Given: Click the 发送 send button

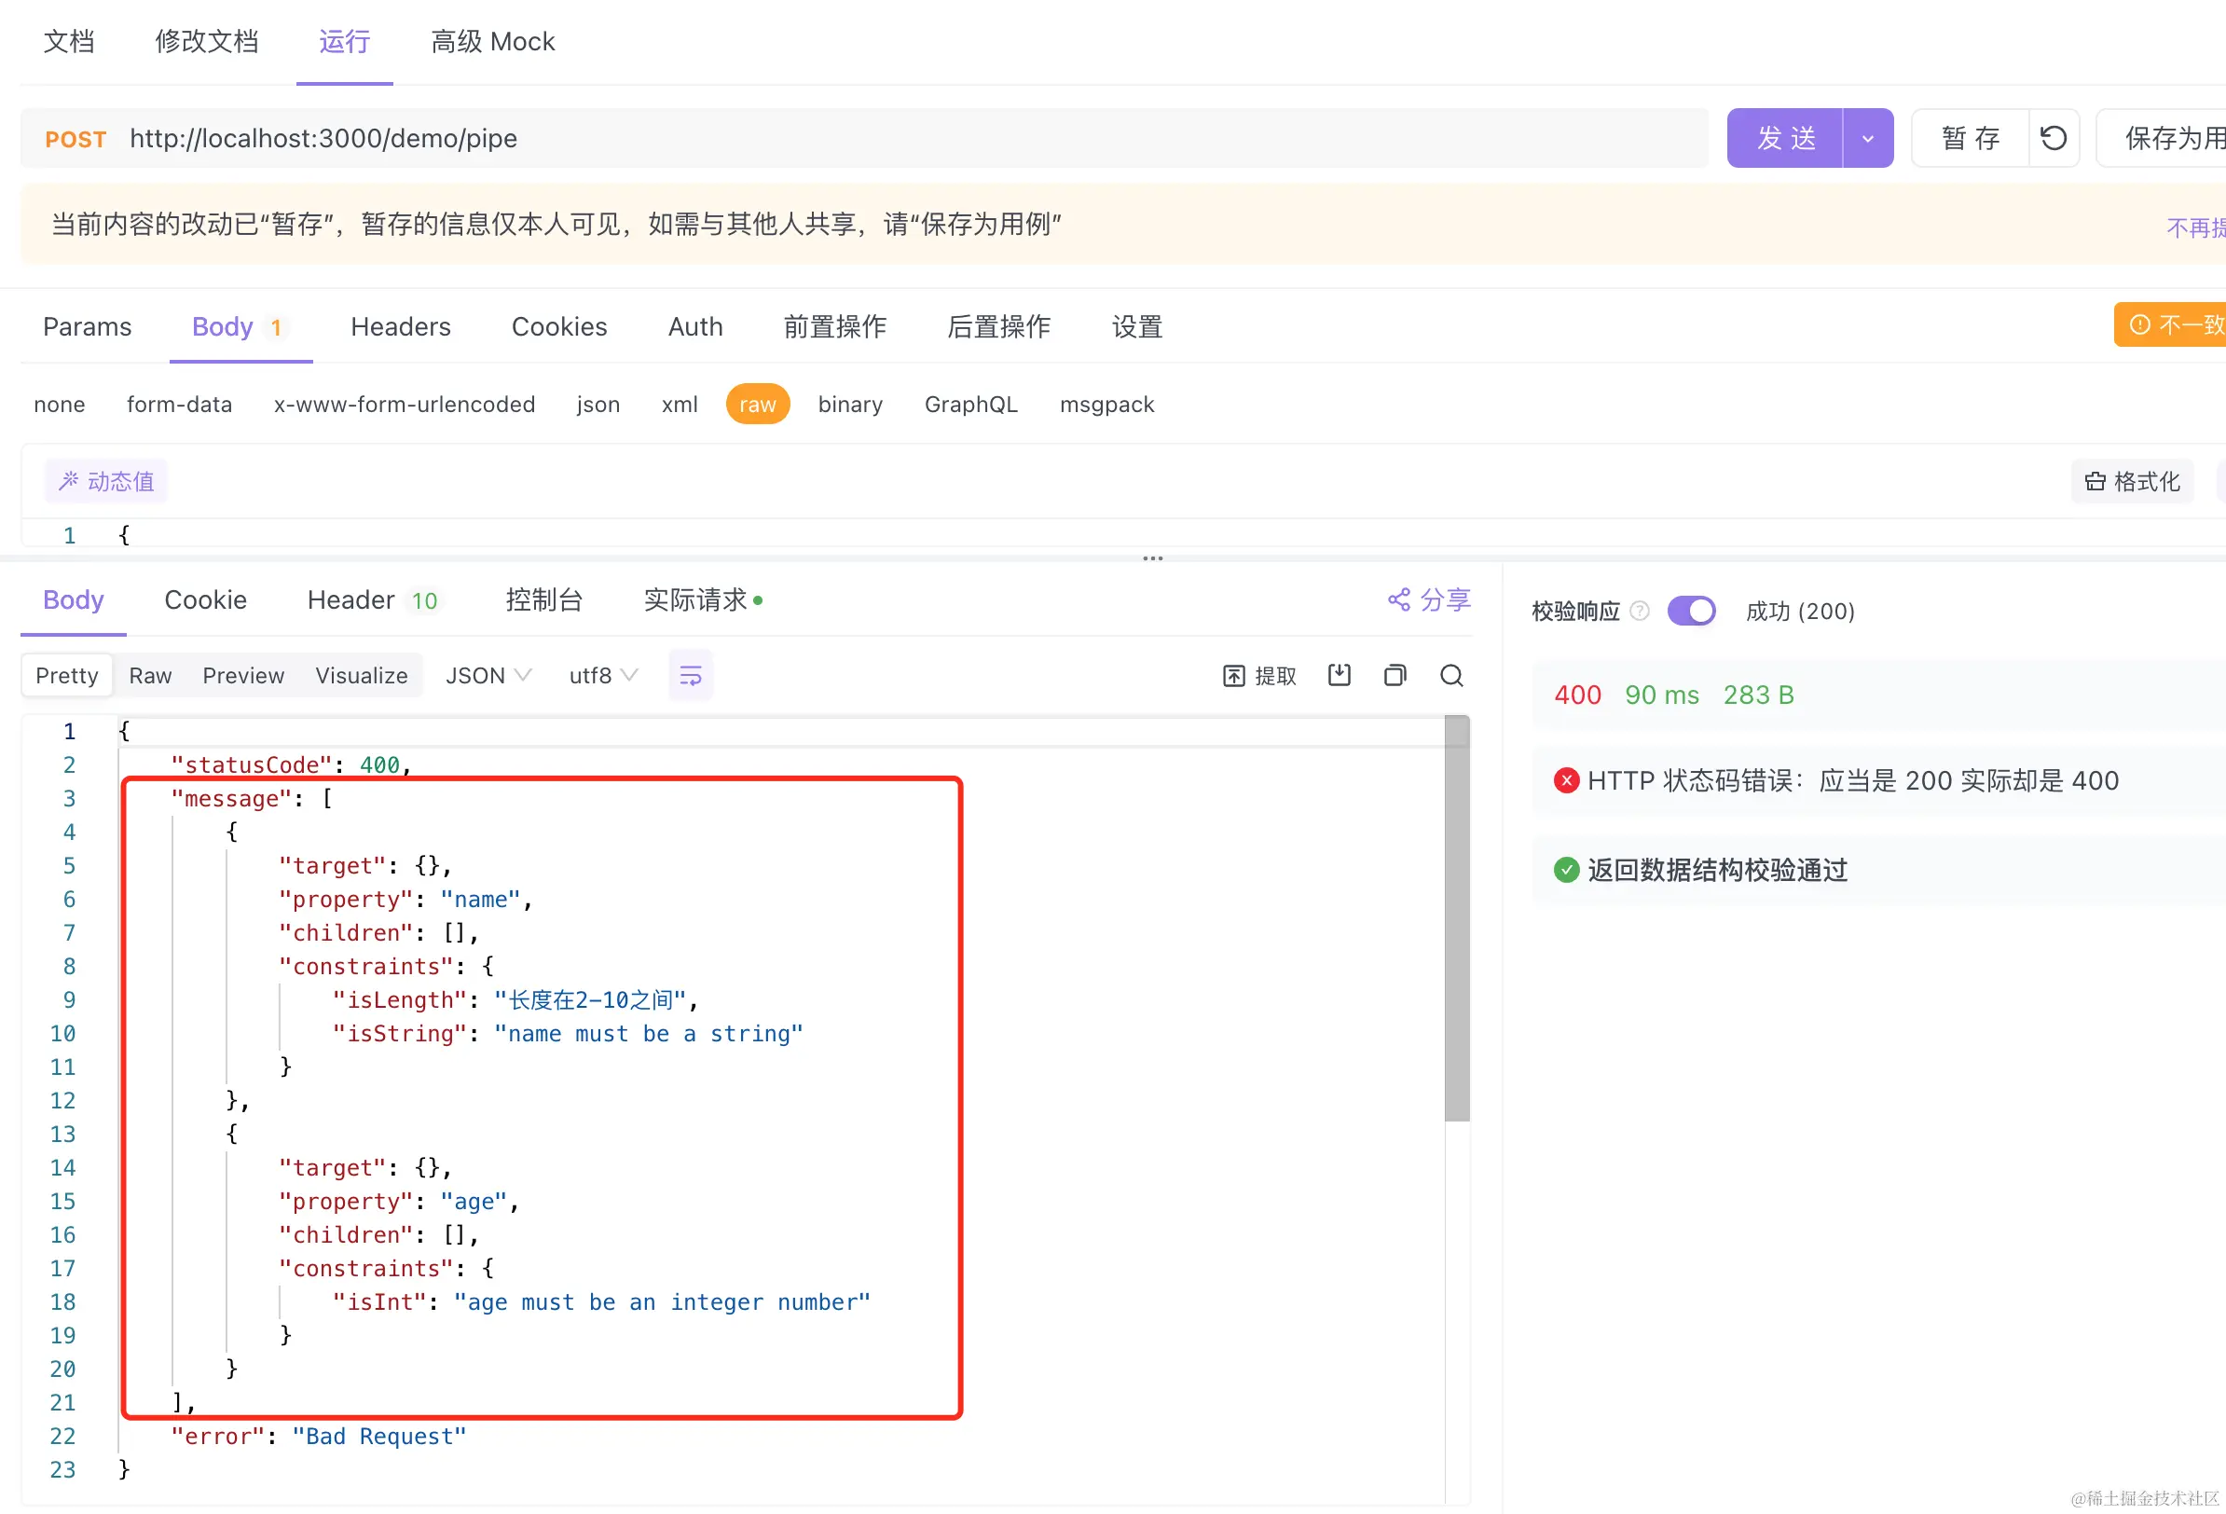Looking at the screenshot, I should coord(1784,138).
